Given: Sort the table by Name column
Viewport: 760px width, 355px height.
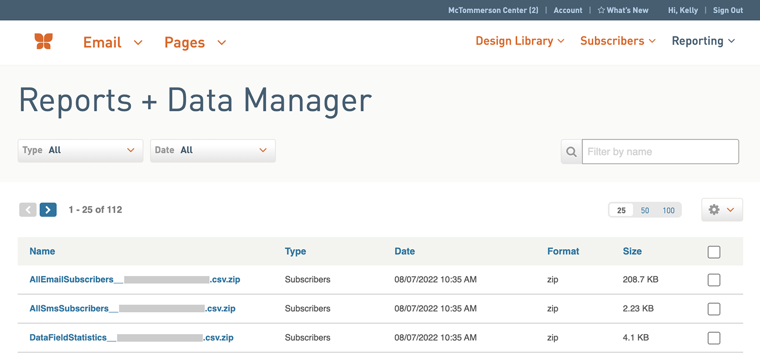Looking at the screenshot, I should tap(42, 251).
